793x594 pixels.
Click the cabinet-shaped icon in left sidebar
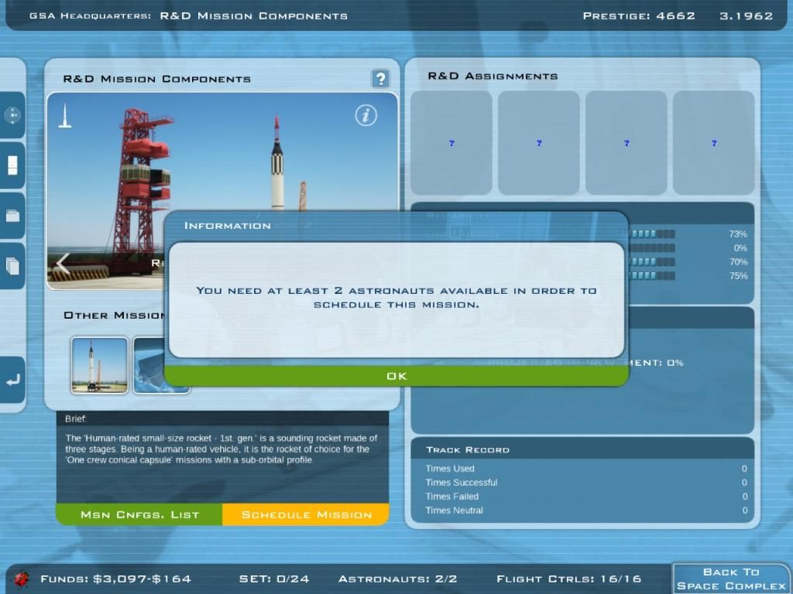[12, 166]
